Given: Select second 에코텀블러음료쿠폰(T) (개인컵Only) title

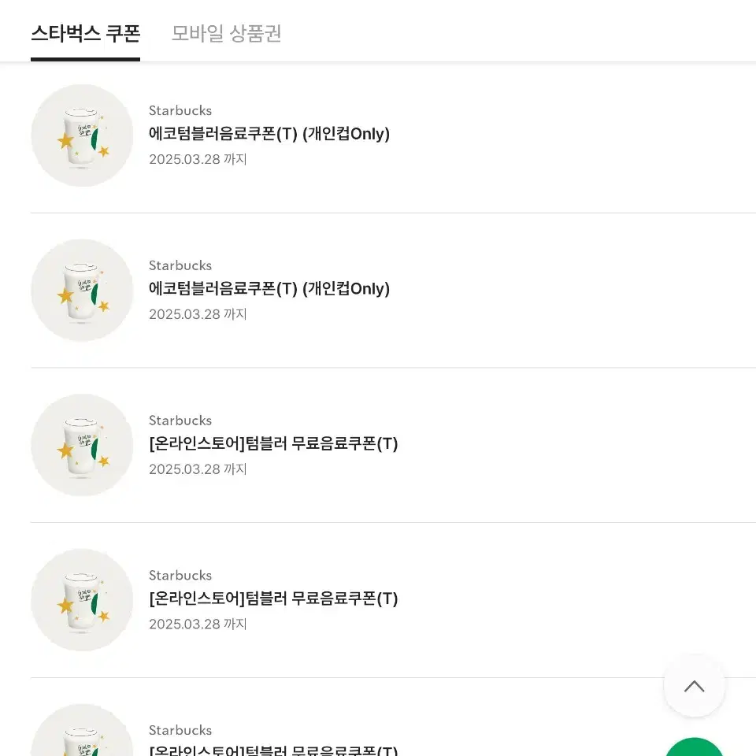Looking at the screenshot, I should 269,288.
